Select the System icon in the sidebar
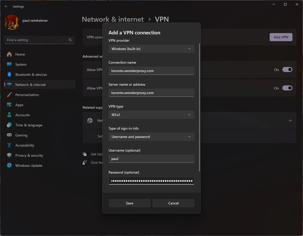This screenshot has height=236, width=303. tap(9, 64)
